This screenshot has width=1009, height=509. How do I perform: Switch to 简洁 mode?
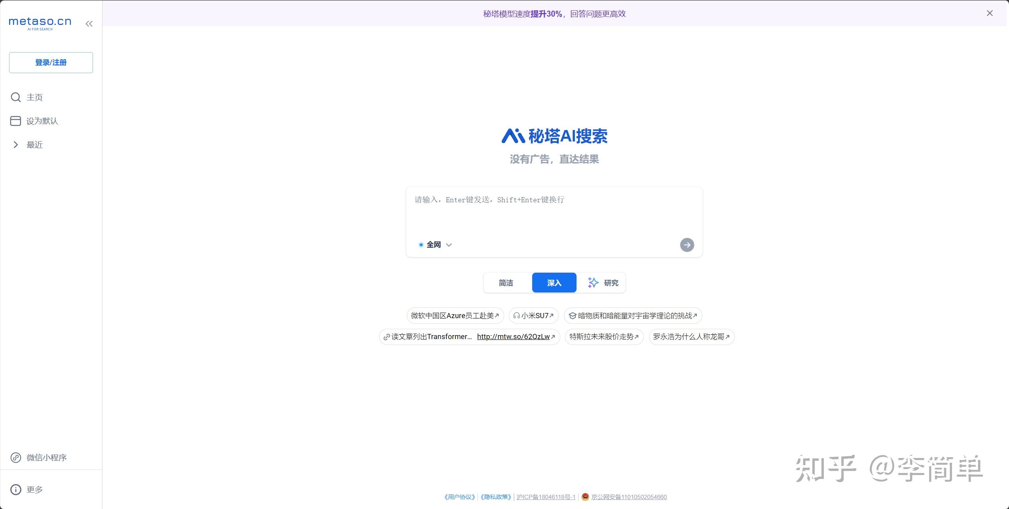(x=506, y=283)
